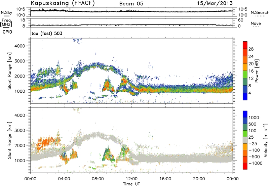Click the "08:00" time tick label
Screen dimensions: 269x186
[x=98, y=179]
